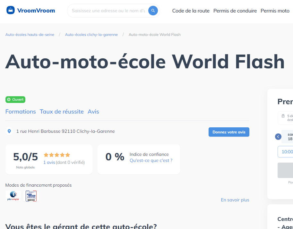
Task: Open Code de la route menu
Action: tap(191, 11)
